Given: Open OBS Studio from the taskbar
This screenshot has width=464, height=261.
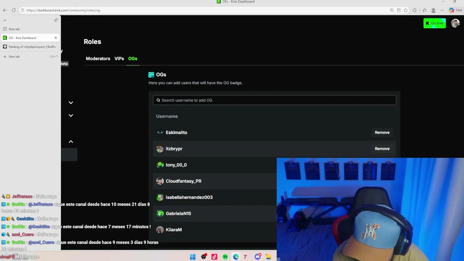Looking at the screenshot, I should tap(204, 257).
